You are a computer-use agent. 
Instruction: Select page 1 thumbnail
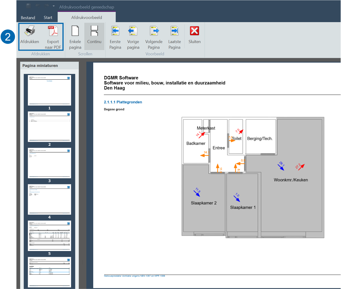coord(49,90)
